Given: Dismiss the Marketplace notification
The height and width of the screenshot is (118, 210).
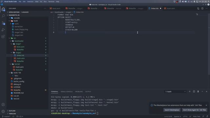Looking at the screenshot, I should (206, 105).
